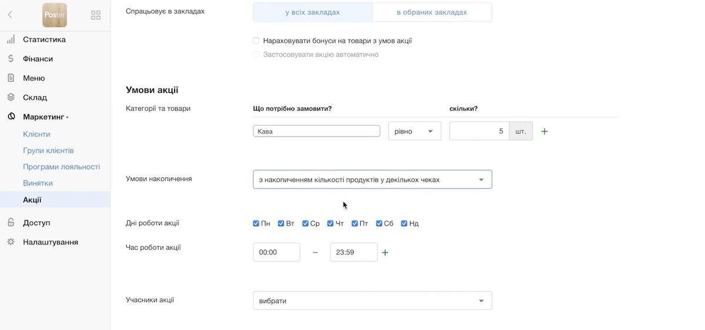Viewport: 705px width, 330px height.
Task: Click the gear icon for Налаштування
Action: click(11, 242)
